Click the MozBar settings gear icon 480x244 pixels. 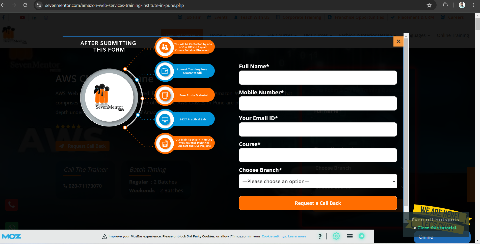(x=336, y=236)
